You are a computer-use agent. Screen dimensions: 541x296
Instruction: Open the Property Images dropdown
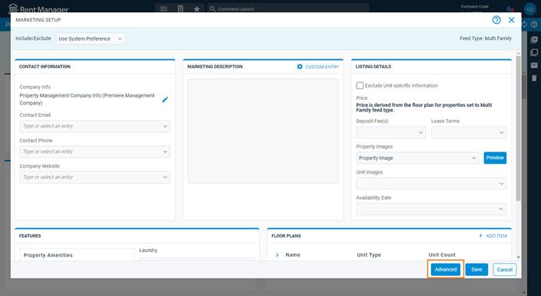pos(417,158)
